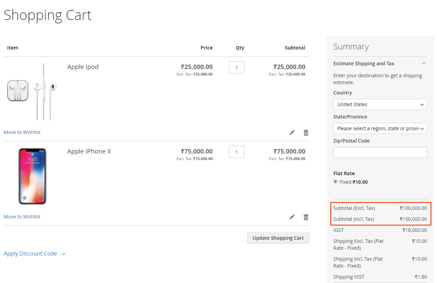Click the Summary heading
Image resolution: width=437 pixels, height=283 pixels.
(x=351, y=47)
